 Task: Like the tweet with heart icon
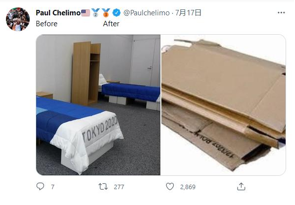(170, 186)
